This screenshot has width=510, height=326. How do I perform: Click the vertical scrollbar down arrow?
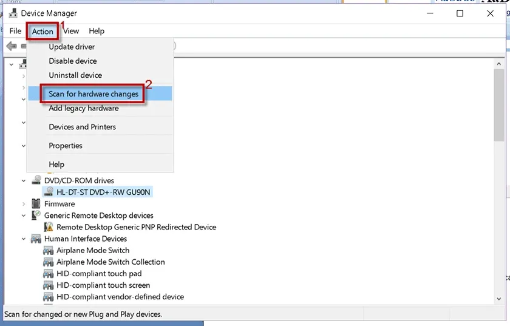(x=498, y=297)
